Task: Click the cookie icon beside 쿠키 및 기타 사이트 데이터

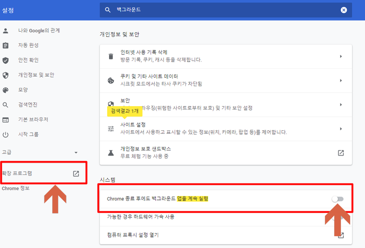Action: click(x=111, y=81)
